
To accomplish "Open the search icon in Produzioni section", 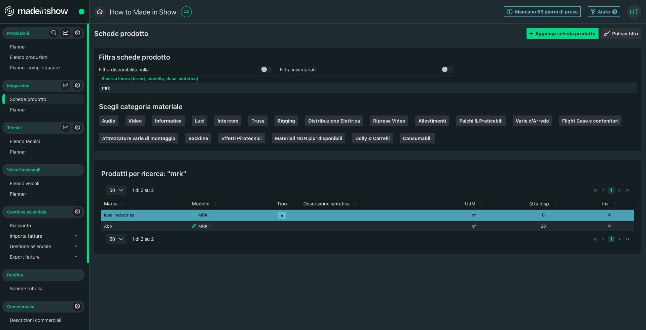I will point(53,33).
